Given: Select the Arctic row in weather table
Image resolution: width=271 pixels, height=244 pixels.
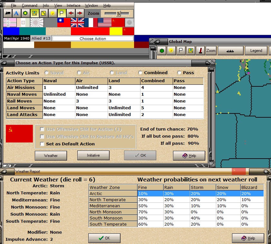Looking at the screenshot, I should (x=176, y=193).
